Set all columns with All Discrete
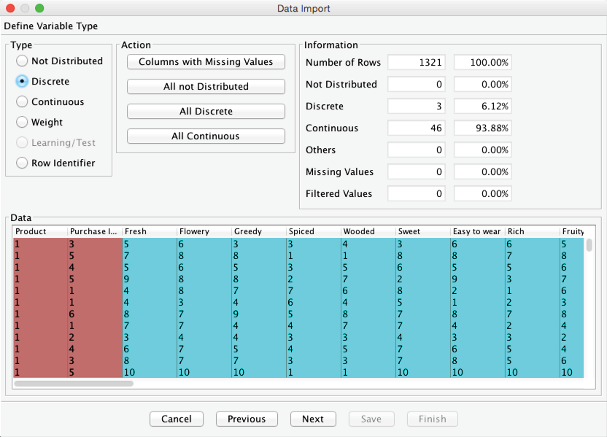Image resolution: width=607 pixels, height=437 pixels. coord(206,112)
